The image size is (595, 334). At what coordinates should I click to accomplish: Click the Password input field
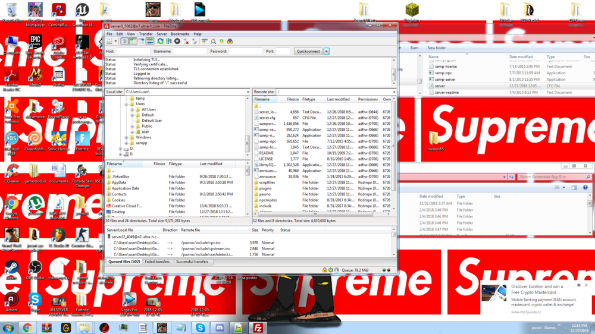[x=246, y=51]
